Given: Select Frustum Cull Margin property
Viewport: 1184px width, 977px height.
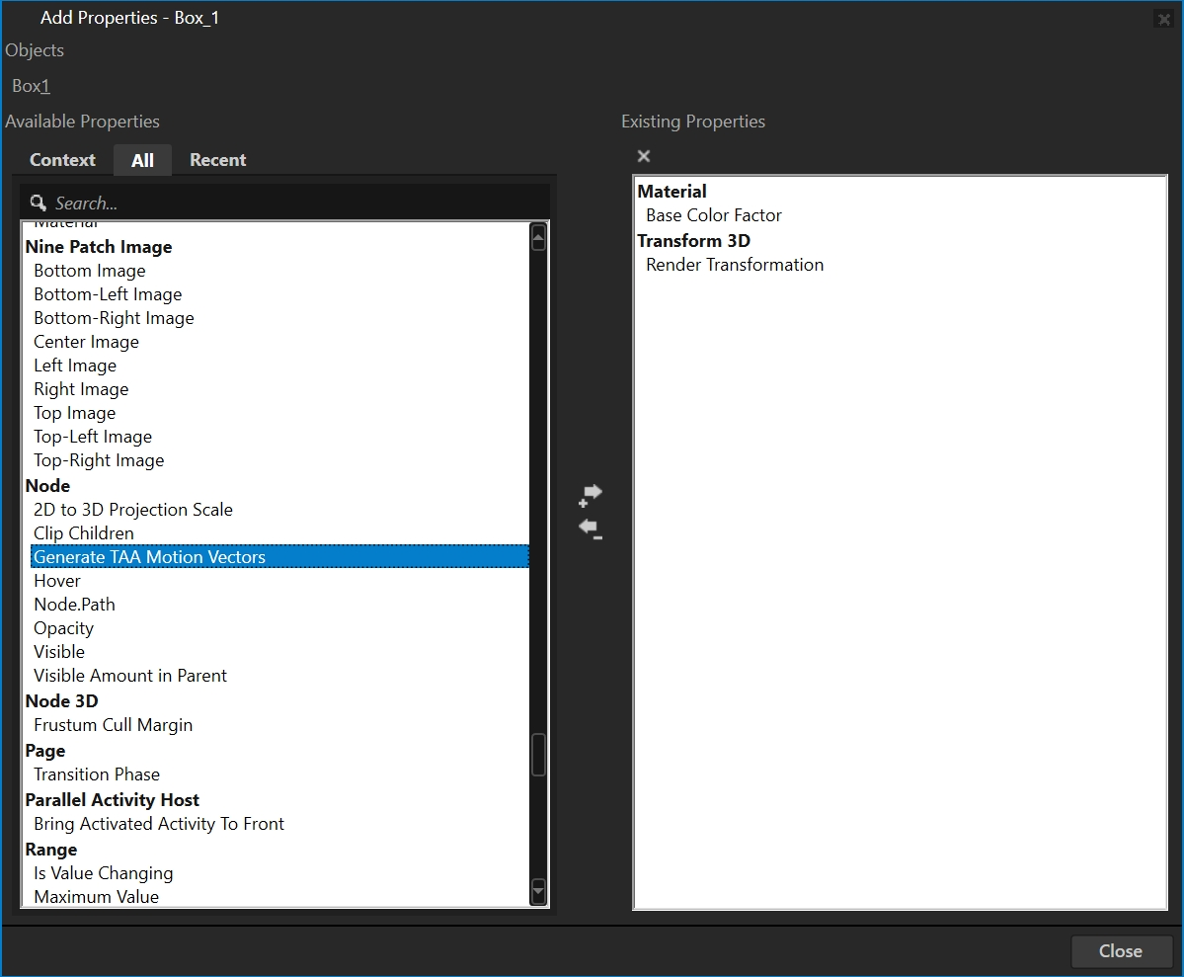Looking at the screenshot, I should point(114,725).
